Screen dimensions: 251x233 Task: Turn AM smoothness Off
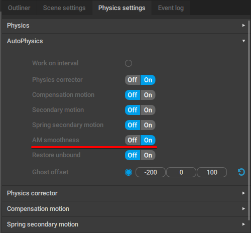pos(133,140)
